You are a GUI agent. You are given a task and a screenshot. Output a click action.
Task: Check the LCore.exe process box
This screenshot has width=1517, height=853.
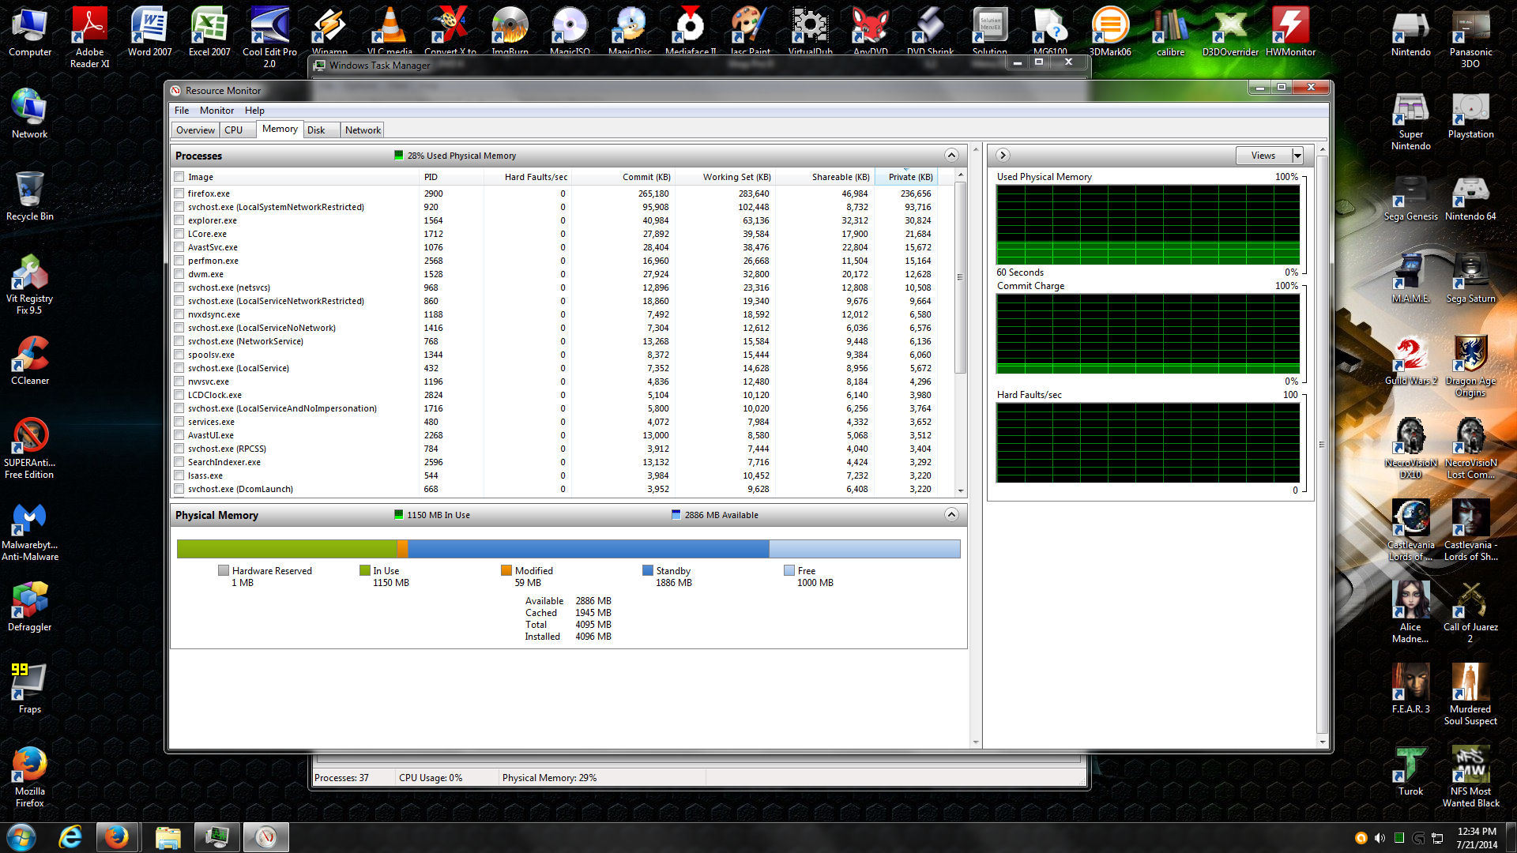pyautogui.click(x=179, y=234)
